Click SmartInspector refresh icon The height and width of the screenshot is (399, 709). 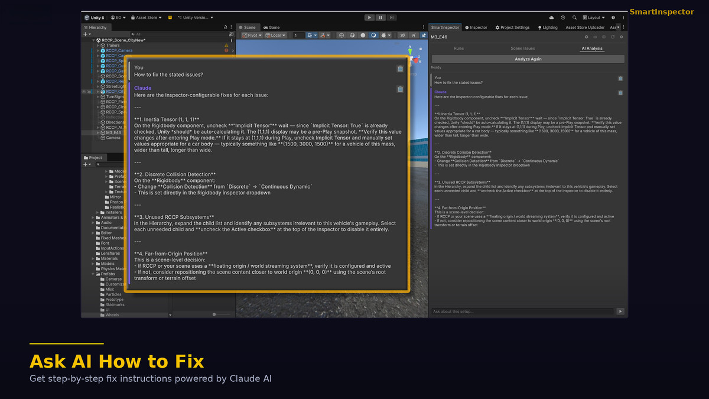pyautogui.click(x=613, y=37)
